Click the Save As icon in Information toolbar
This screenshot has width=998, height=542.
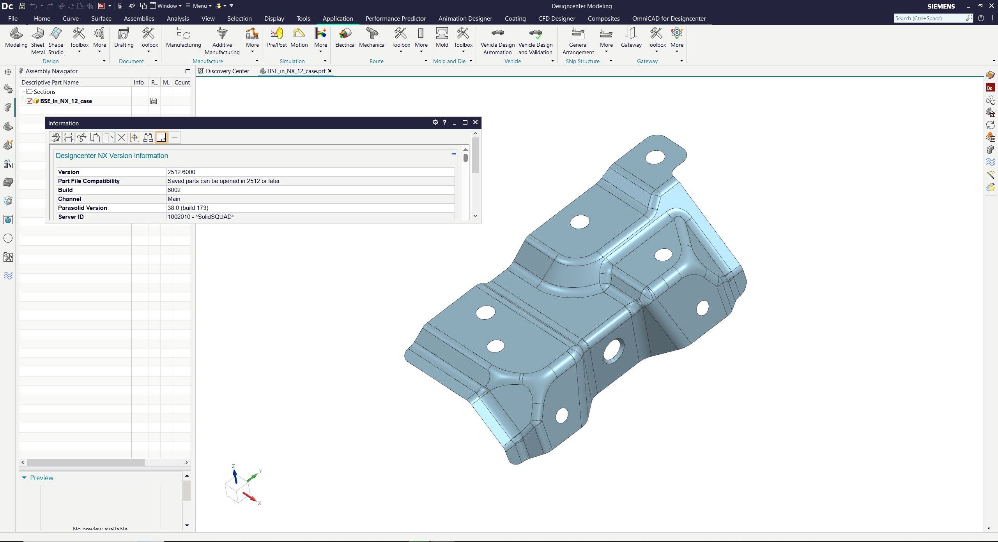click(x=55, y=137)
